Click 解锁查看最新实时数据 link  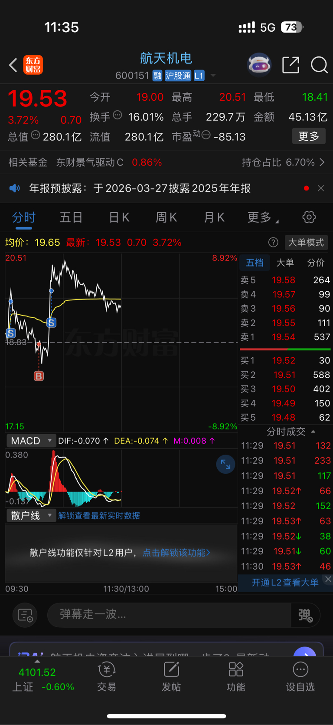click(x=99, y=515)
